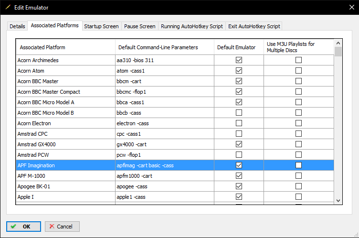Select the Apple I platform cell
Image resolution: width=359 pixels, height=238 pixels.
click(65, 197)
